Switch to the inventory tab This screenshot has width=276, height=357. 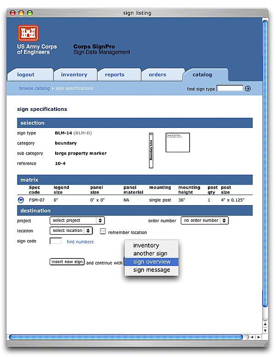[x=74, y=75]
